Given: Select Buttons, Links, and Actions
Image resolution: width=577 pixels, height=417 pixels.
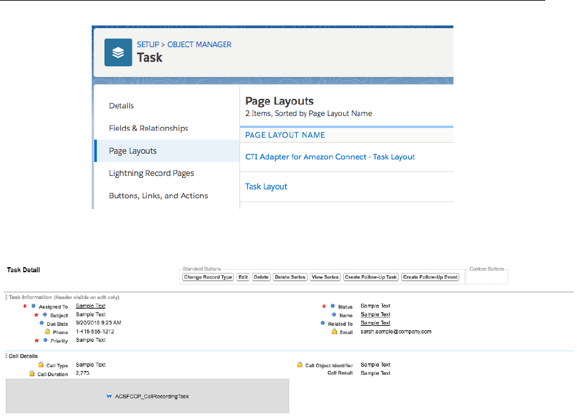Looking at the screenshot, I should (158, 196).
